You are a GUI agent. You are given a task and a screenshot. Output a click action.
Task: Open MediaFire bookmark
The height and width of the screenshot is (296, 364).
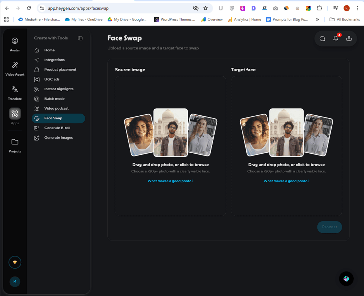pyautogui.click(x=39, y=20)
